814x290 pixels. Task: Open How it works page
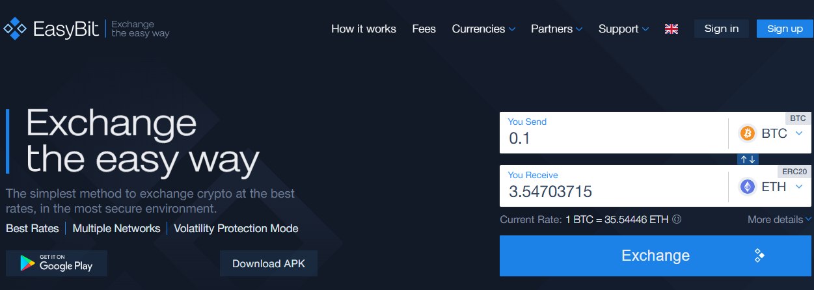click(364, 29)
